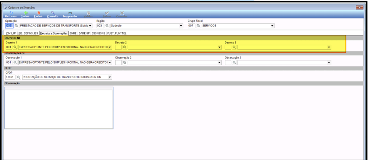The height and width of the screenshot is (160, 368).
Task: Click the Validar toolbar icon
Action: click(88, 13)
